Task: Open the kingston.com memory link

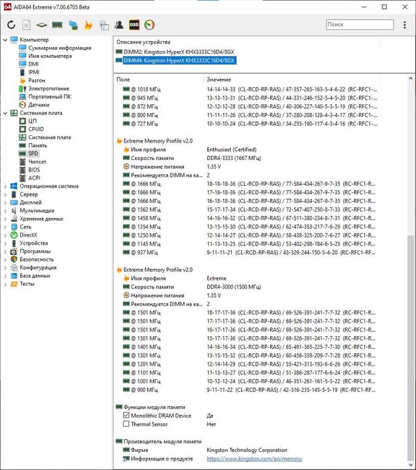Action: (x=254, y=459)
